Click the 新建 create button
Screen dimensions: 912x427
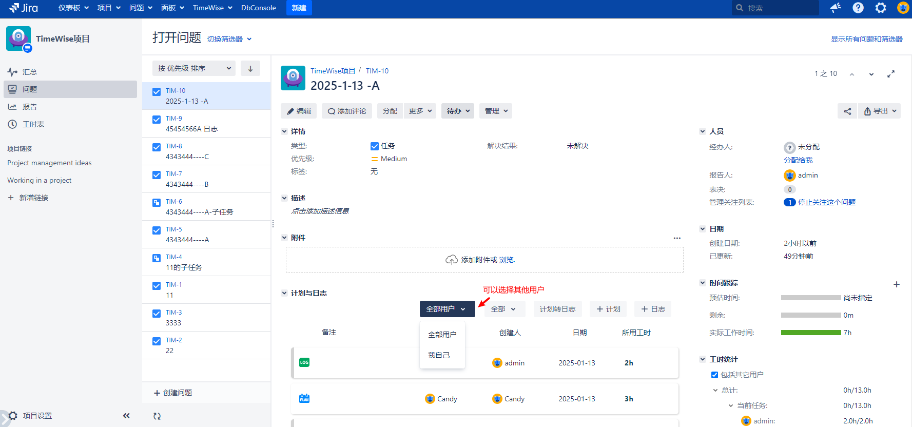tap(299, 8)
